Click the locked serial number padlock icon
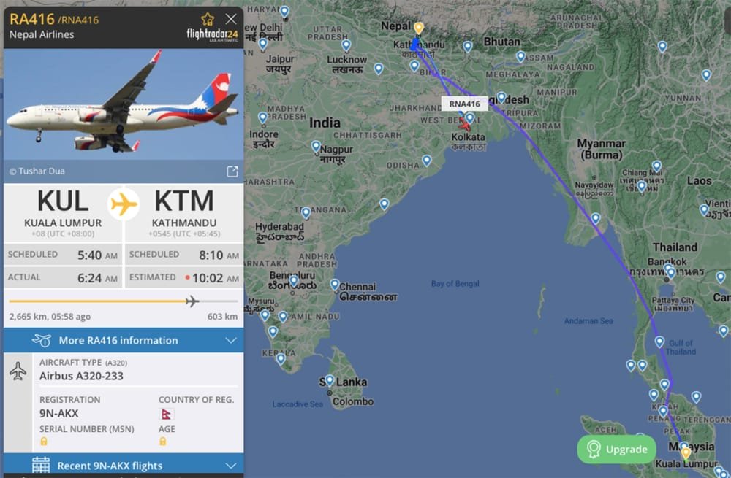 click(x=44, y=441)
